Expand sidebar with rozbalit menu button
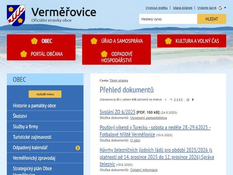233x175 pixels. 45,94
